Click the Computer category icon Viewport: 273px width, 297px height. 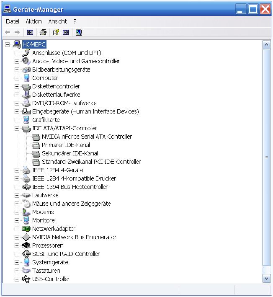[26, 78]
